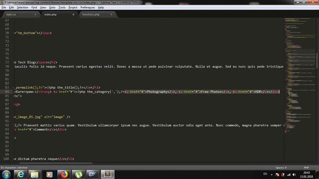Click the vertical scrollbar thumb
The height and width of the screenshot is (179, 319).
click(x=317, y=61)
